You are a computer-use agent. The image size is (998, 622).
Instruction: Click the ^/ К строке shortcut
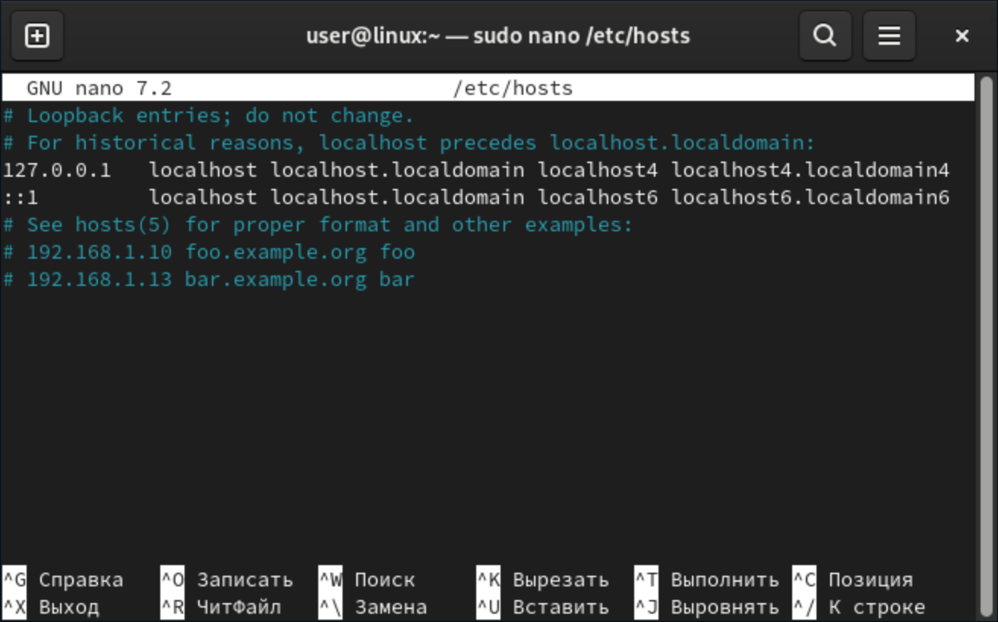point(859,608)
